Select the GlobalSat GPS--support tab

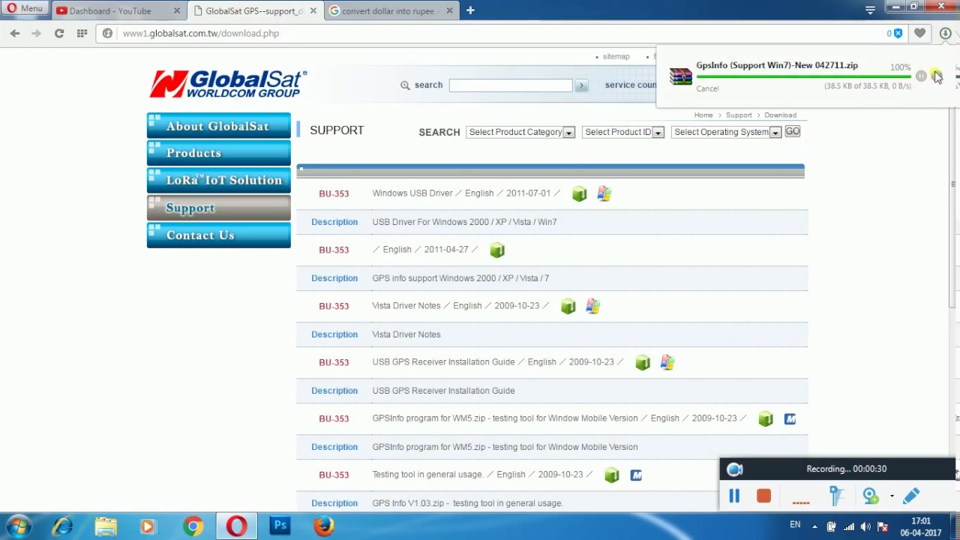click(x=254, y=10)
